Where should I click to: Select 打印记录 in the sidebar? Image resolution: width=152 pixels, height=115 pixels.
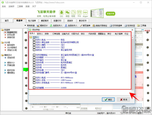coord(11,35)
